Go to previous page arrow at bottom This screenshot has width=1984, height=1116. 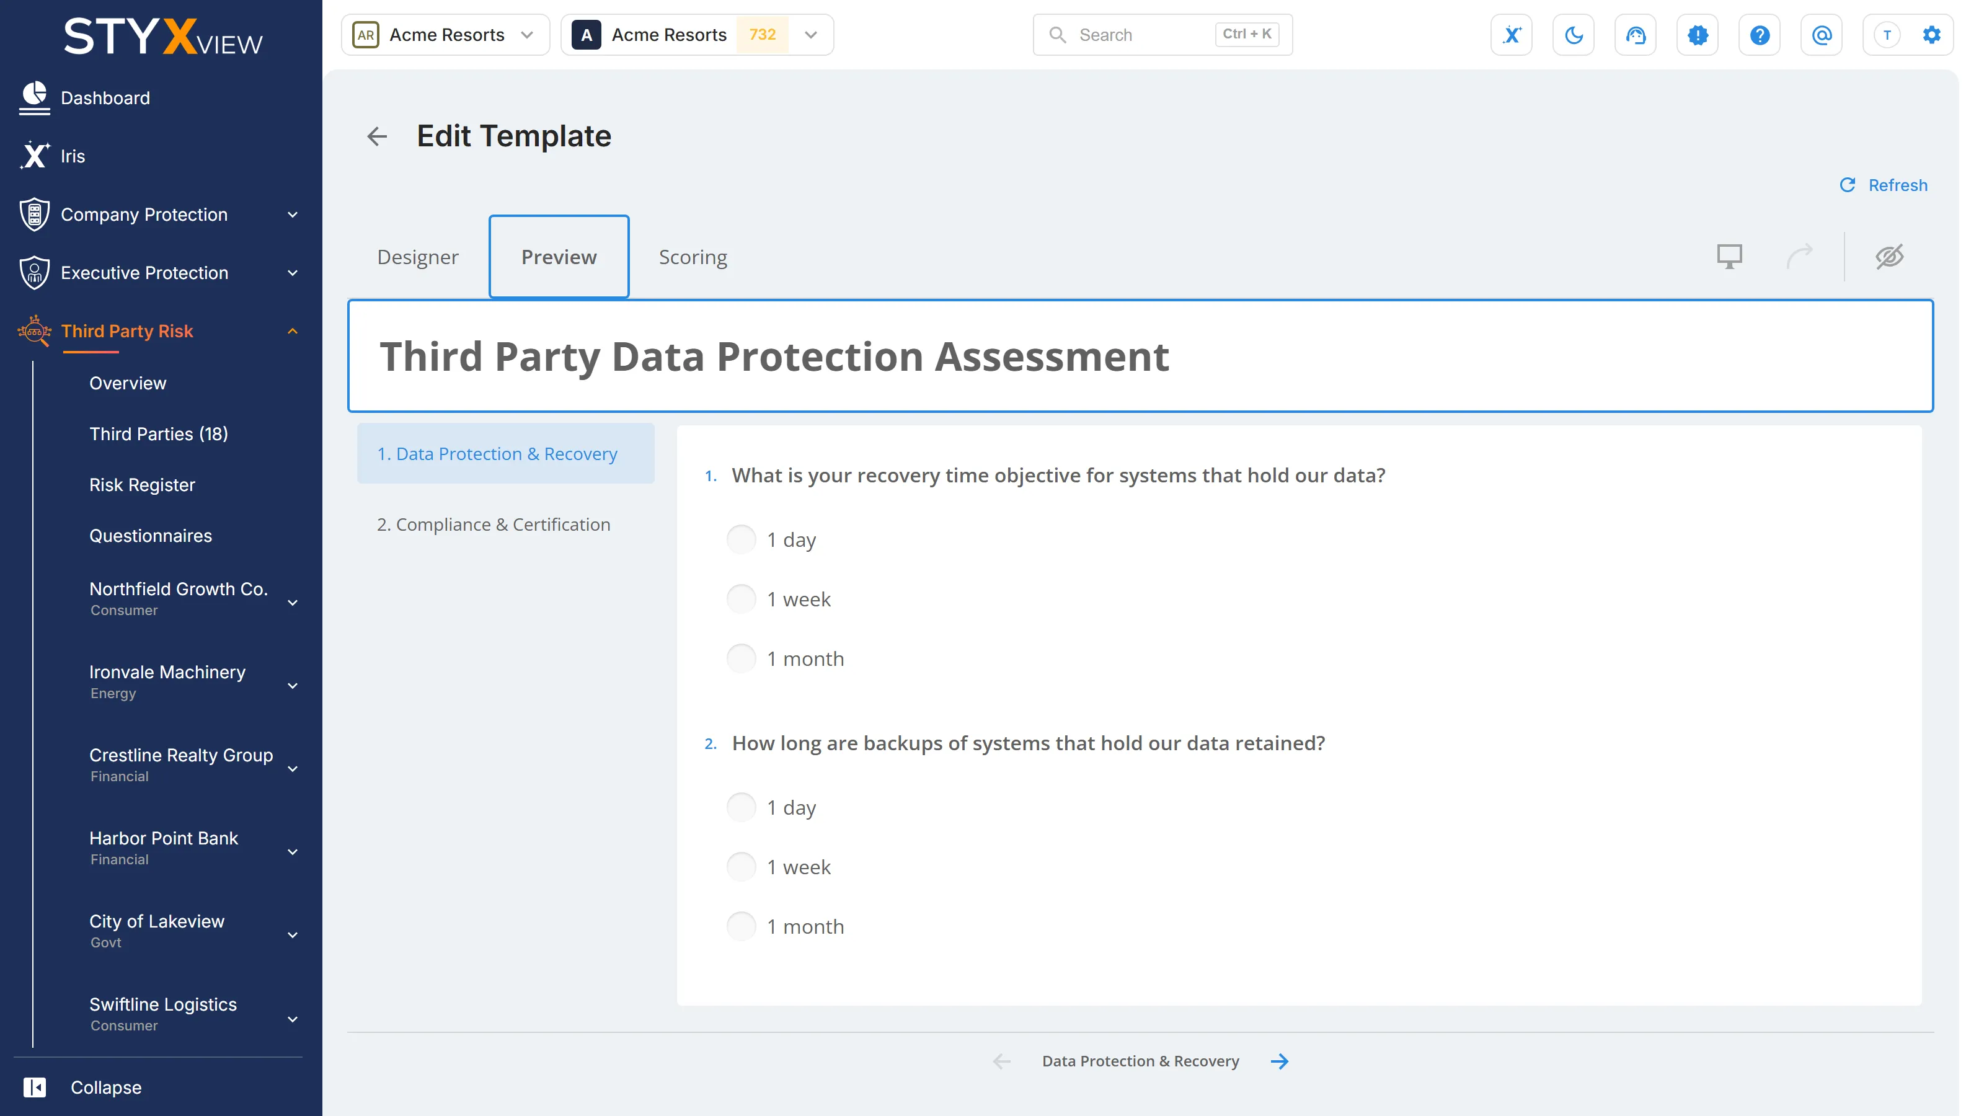1001,1061
